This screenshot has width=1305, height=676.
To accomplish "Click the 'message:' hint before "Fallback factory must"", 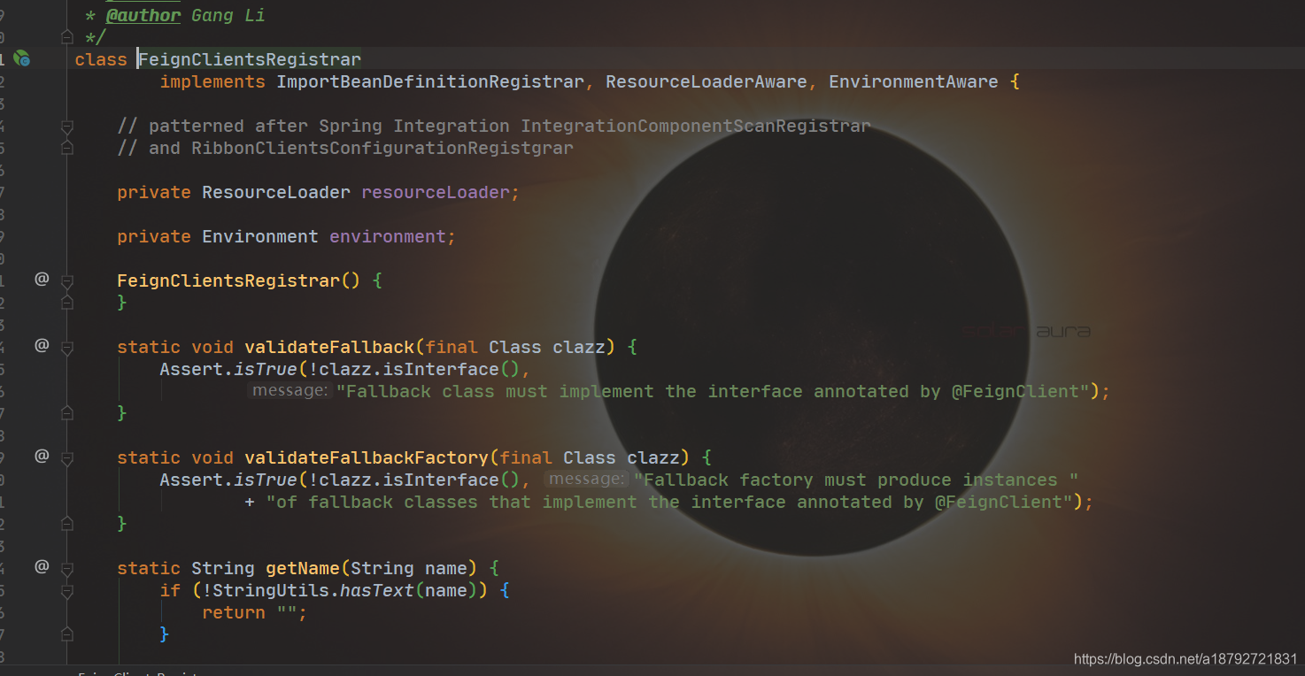I will click(x=587, y=480).
